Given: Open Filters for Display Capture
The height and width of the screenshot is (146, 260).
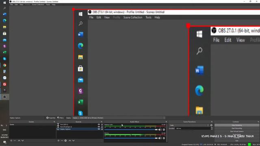Looking at the screenshot, I should (61, 118).
